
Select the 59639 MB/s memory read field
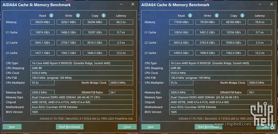(x=43, y=22)
